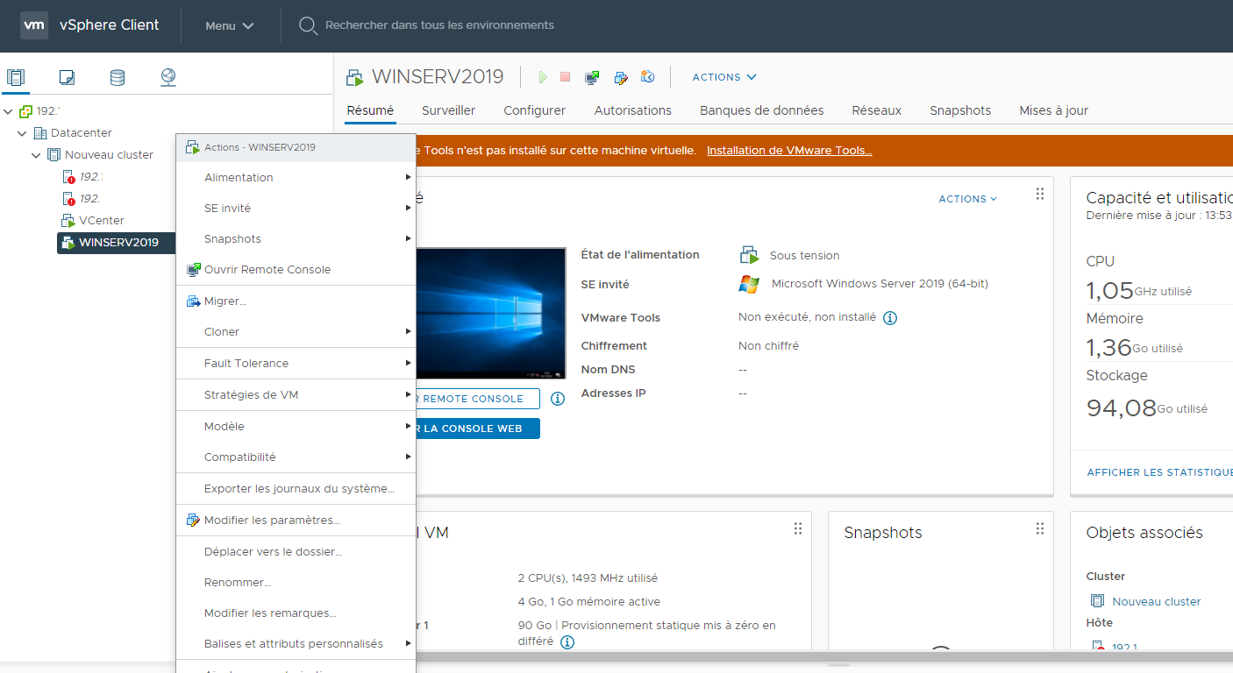Collapse the Nouveau cluster tree node
The height and width of the screenshot is (673, 1233).
(37, 155)
